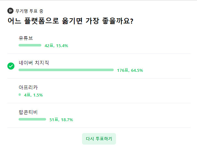Click the poll question title text
Screen dimensions: 197x151
click(70, 21)
